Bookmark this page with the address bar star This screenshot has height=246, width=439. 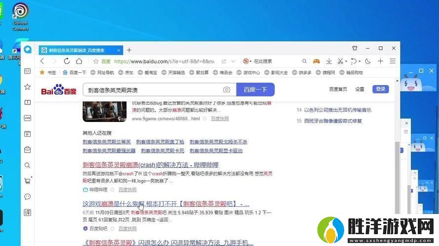tap(96, 61)
